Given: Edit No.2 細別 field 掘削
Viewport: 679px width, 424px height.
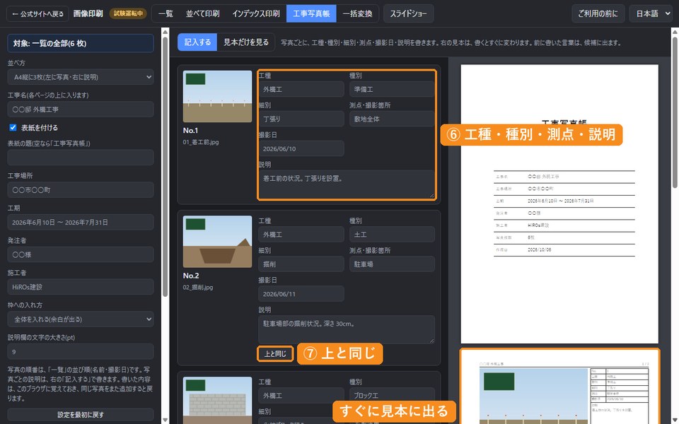Looking at the screenshot, I should click(301, 264).
